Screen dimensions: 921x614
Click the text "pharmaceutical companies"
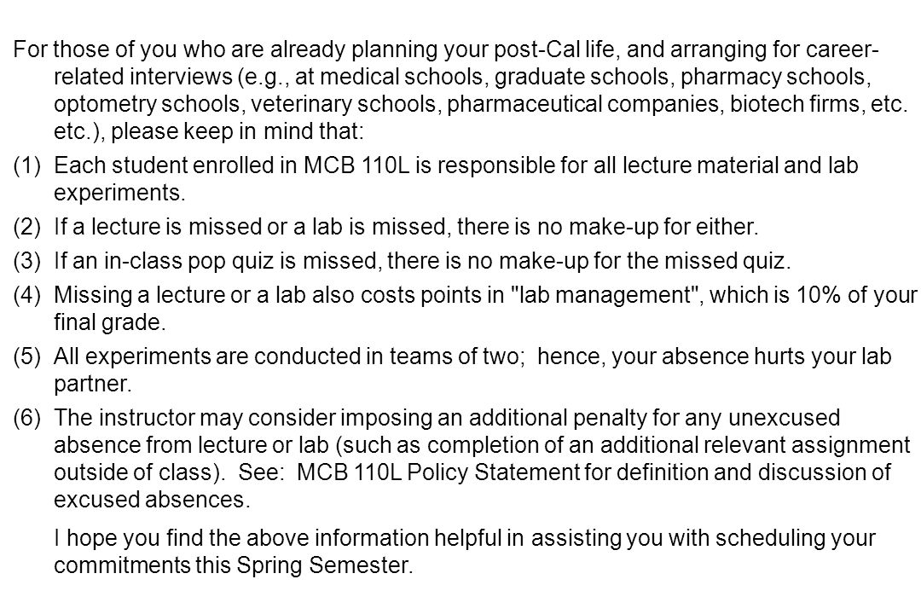[583, 104]
